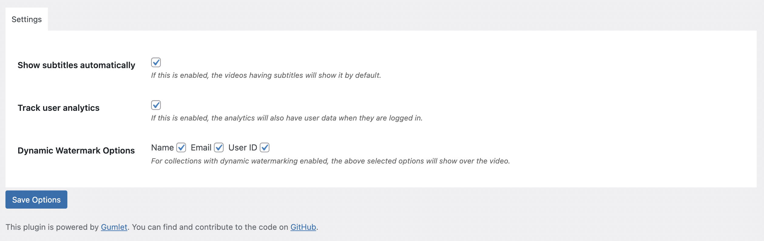Open the Gumlet link in the footer

click(x=114, y=227)
